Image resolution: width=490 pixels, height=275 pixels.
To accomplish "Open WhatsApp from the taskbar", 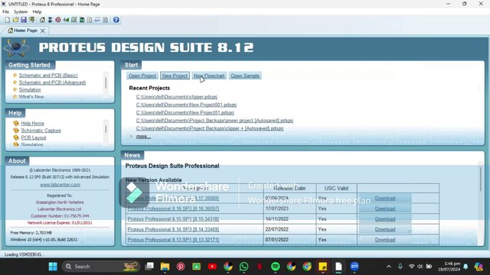I will [x=243, y=267].
